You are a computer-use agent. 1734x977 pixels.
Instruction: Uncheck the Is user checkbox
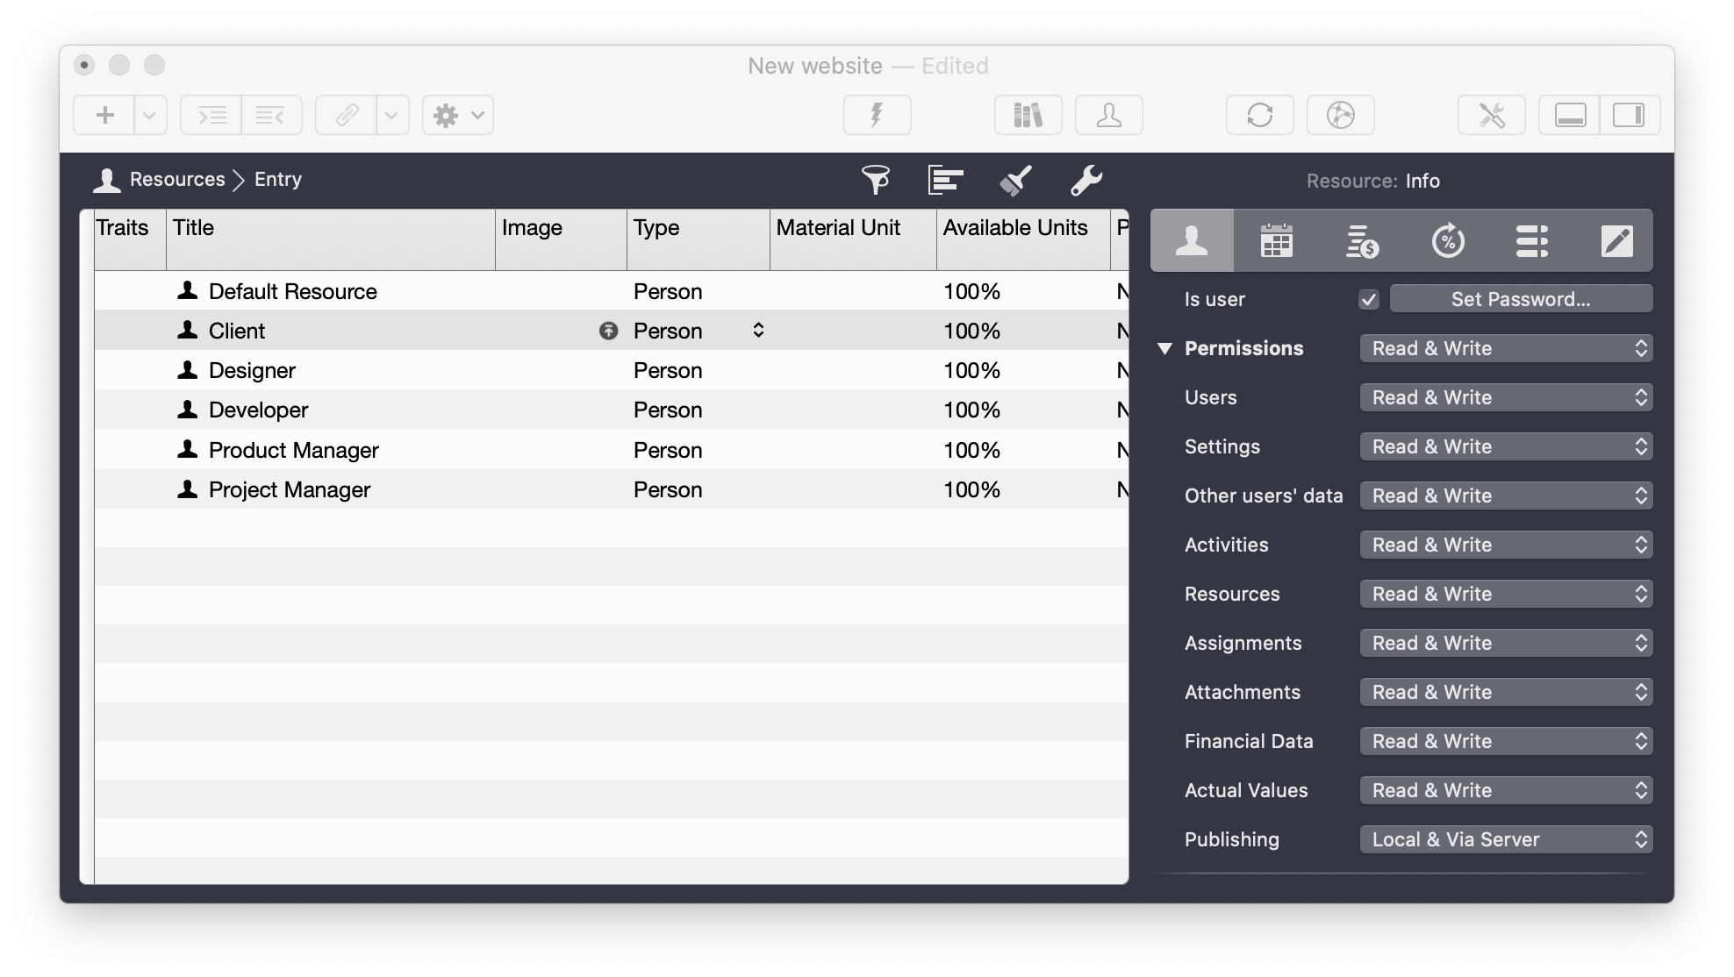tap(1368, 300)
